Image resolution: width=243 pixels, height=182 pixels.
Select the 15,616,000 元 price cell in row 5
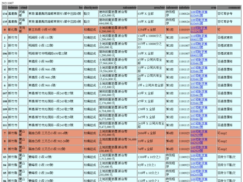point(118,77)
